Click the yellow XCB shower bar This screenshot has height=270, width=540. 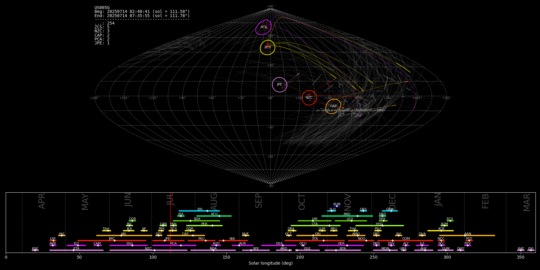pos(440,231)
